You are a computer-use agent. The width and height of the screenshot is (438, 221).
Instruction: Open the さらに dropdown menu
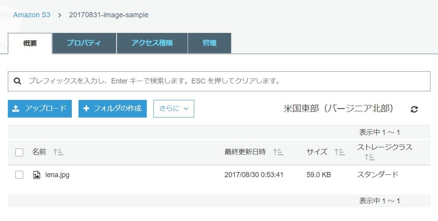(x=174, y=109)
